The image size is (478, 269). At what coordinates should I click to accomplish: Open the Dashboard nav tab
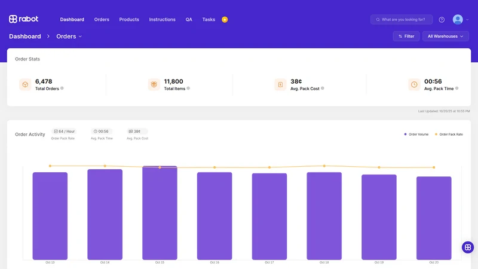[72, 20]
